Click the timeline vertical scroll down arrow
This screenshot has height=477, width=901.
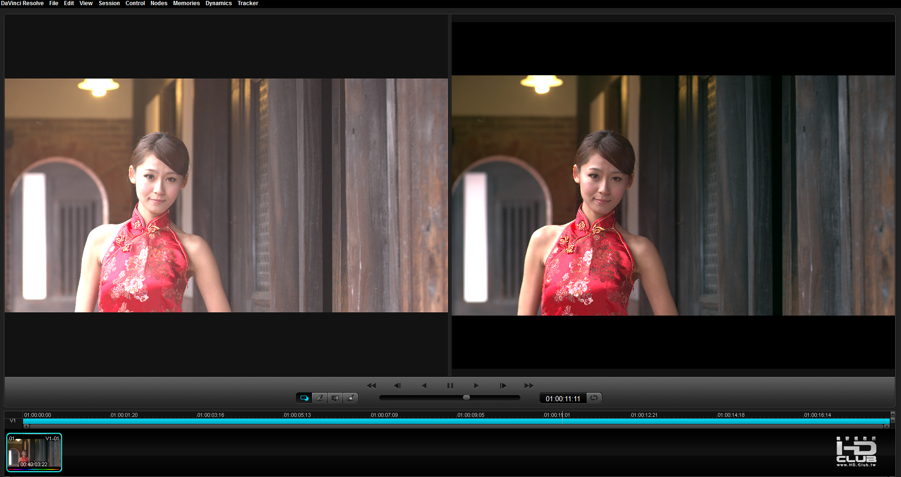893,420
